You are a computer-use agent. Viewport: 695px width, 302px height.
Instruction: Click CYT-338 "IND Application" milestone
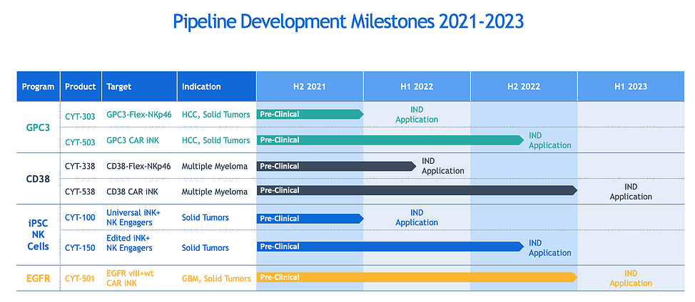(443, 166)
